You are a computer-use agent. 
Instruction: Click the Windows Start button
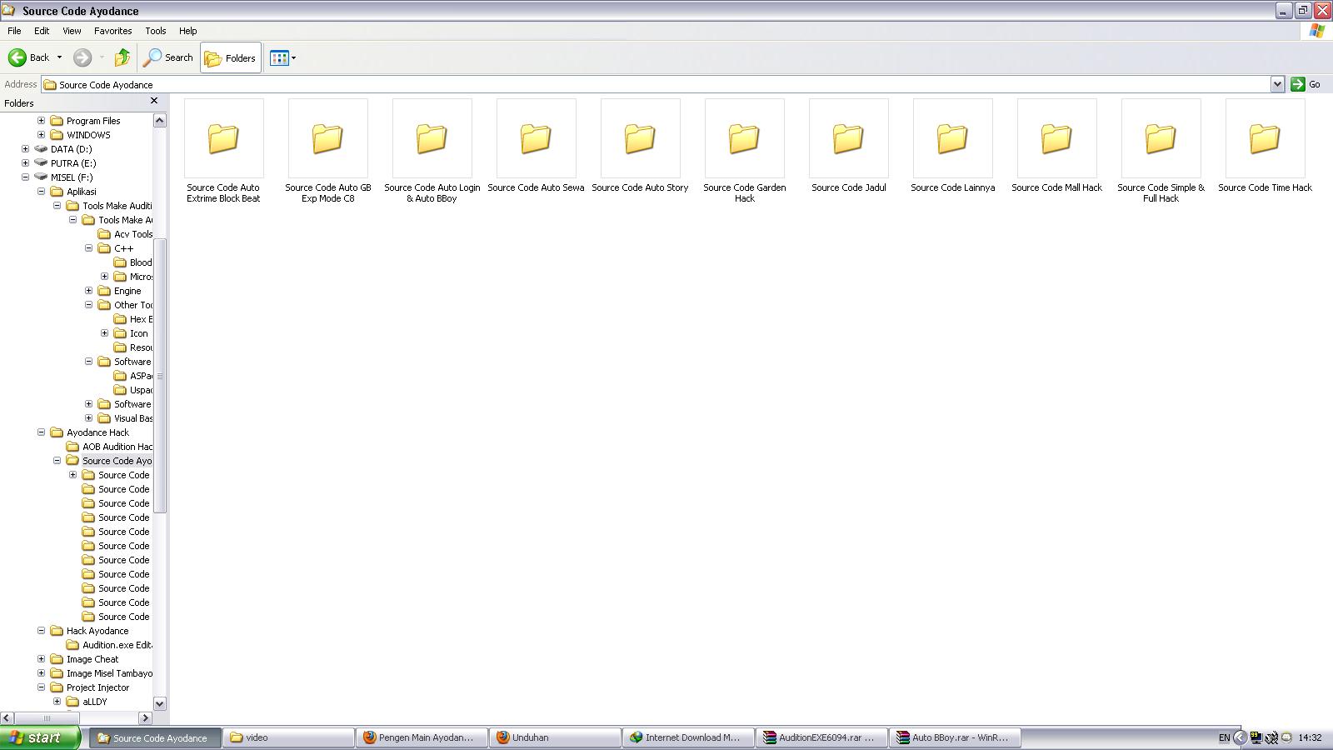click(x=40, y=737)
